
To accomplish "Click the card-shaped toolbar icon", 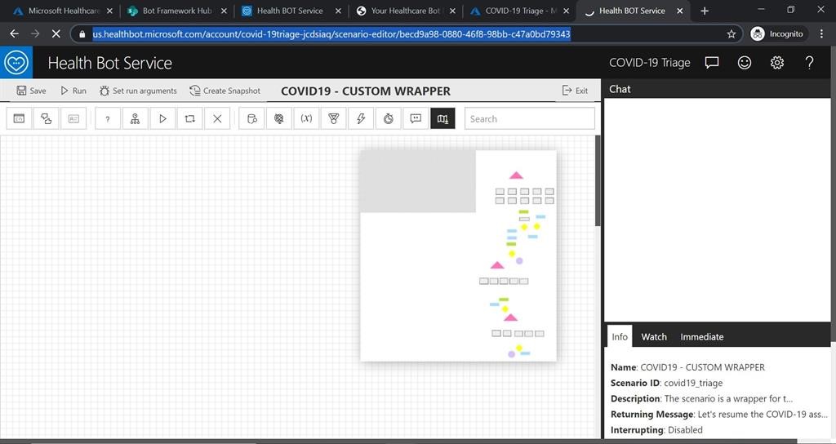I will coord(73,119).
